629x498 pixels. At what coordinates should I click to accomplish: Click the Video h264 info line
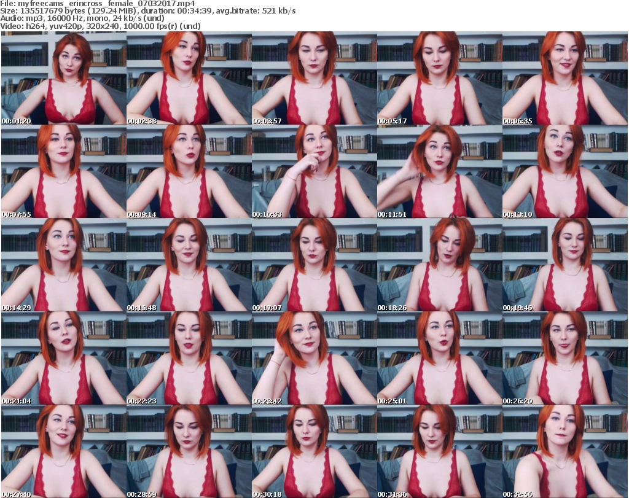[100, 26]
